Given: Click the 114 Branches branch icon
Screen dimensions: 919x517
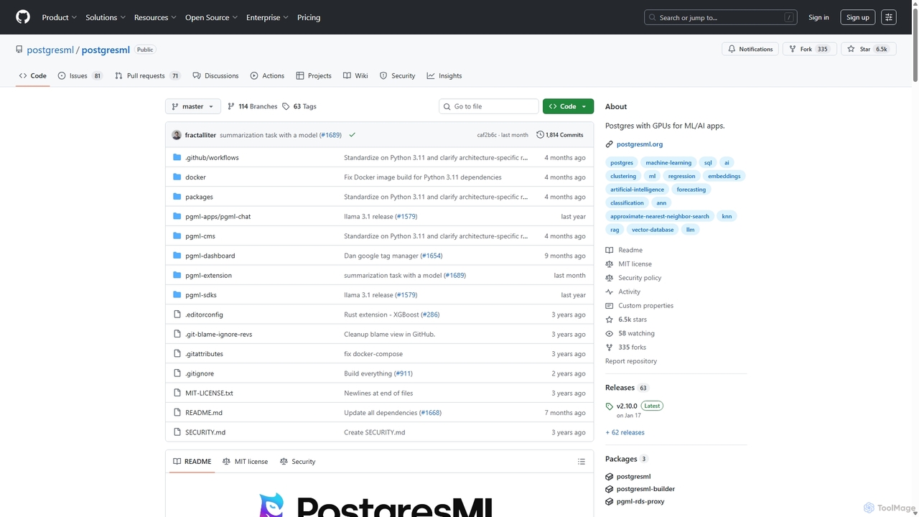Looking at the screenshot, I should click(x=231, y=106).
